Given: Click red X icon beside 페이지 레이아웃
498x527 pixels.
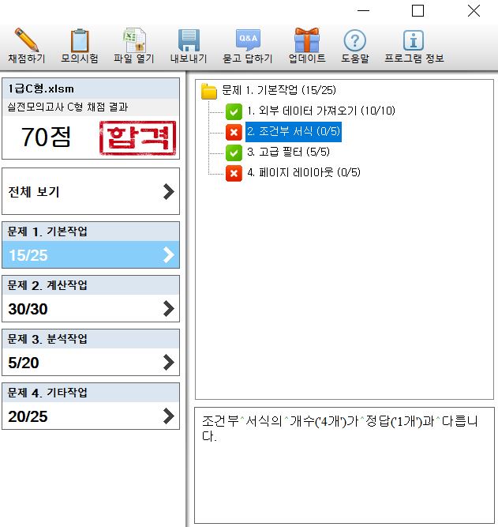Looking at the screenshot, I should (x=234, y=172).
